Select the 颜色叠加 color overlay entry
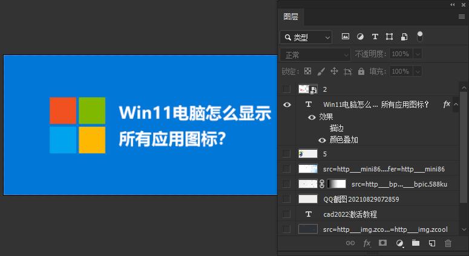This screenshot has width=469, height=256. tap(344, 140)
